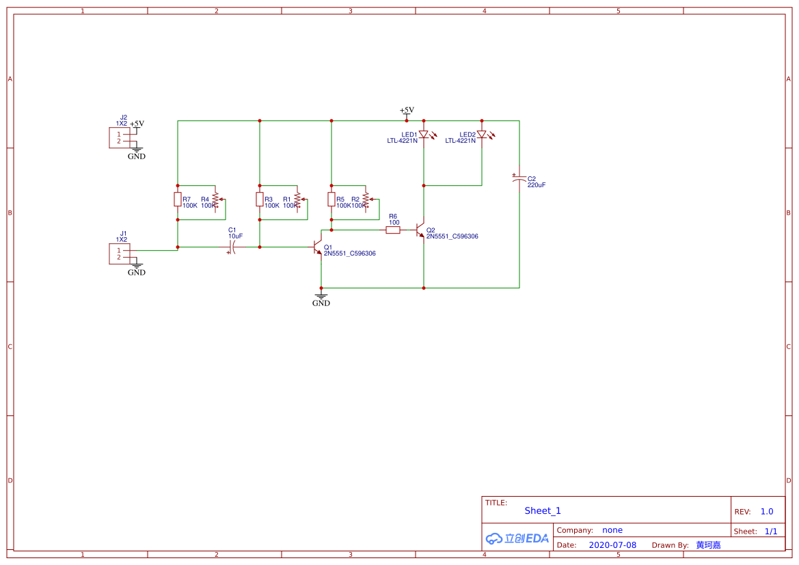Select the C1 value 10uF

click(x=235, y=236)
